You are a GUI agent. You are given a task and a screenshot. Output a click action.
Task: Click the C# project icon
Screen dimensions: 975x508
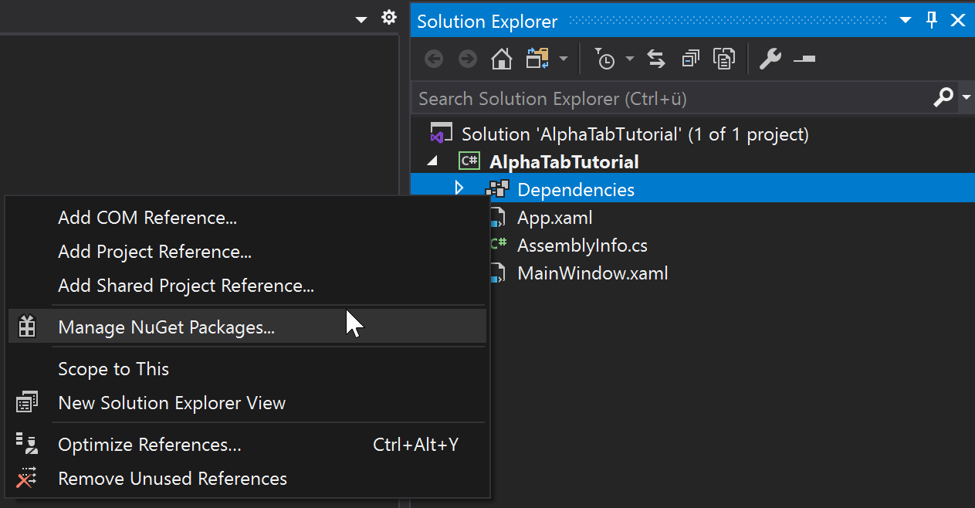click(469, 161)
